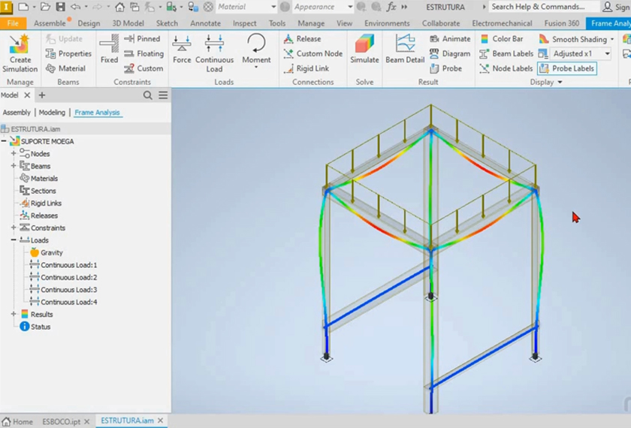Run the Simulate command
The image size is (631, 428).
pos(364,48)
